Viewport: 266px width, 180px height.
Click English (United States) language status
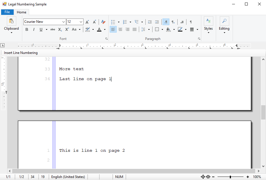point(68,177)
